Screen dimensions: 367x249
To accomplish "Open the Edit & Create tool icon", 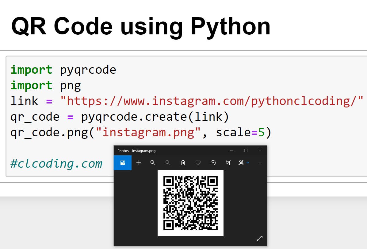I will click(x=241, y=162).
